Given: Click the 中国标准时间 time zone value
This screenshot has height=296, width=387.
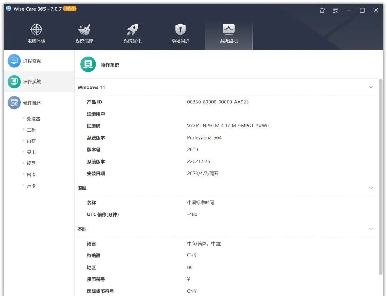Looking at the screenshot, I should point(200,203).
